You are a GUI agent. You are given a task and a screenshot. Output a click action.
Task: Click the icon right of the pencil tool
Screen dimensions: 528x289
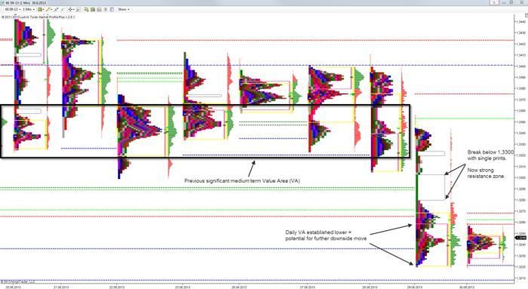[56, 9]
